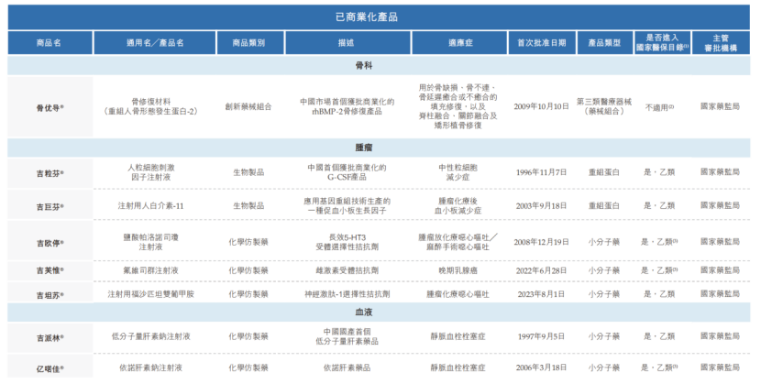Select the 神經激肽-1選擇性拮抗劑 cell

(347, 294)
